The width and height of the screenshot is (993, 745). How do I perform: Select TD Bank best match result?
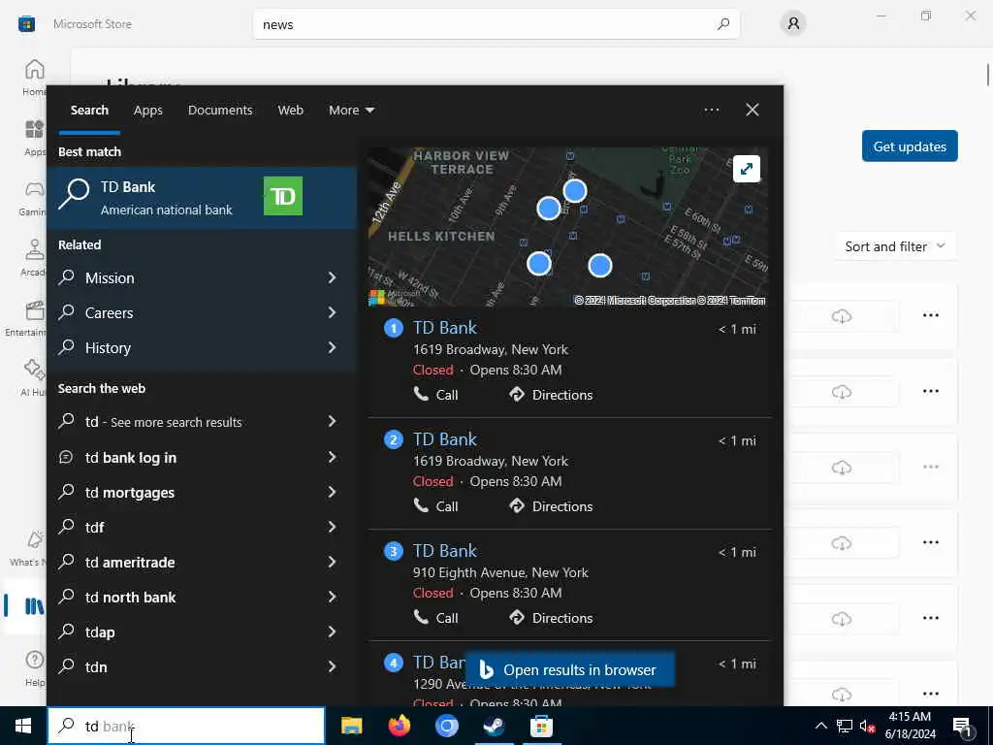coord(203,198)
